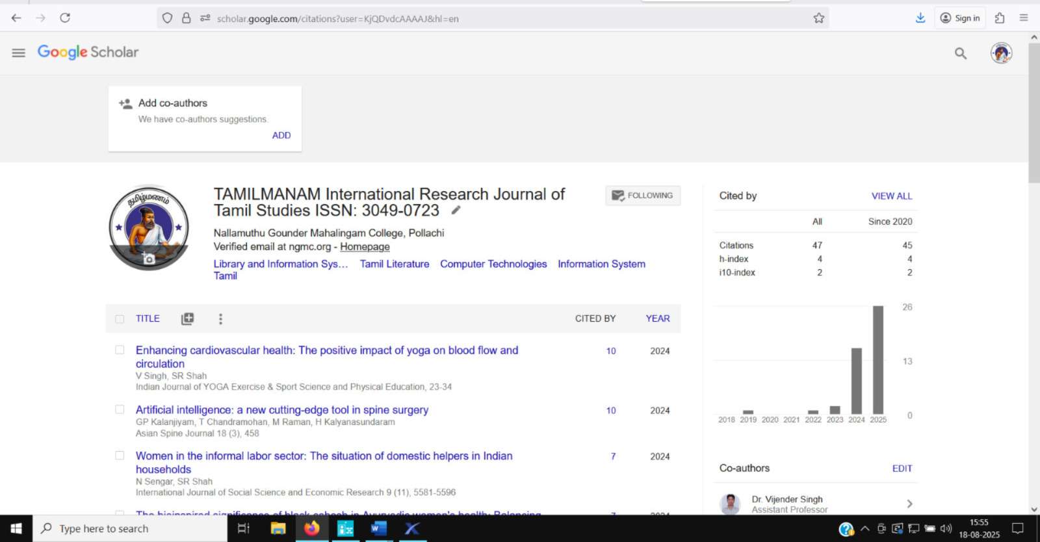Open the 7 citations of Women informal labor article
Screen dimensions: 1040x542
click(613, 457)
